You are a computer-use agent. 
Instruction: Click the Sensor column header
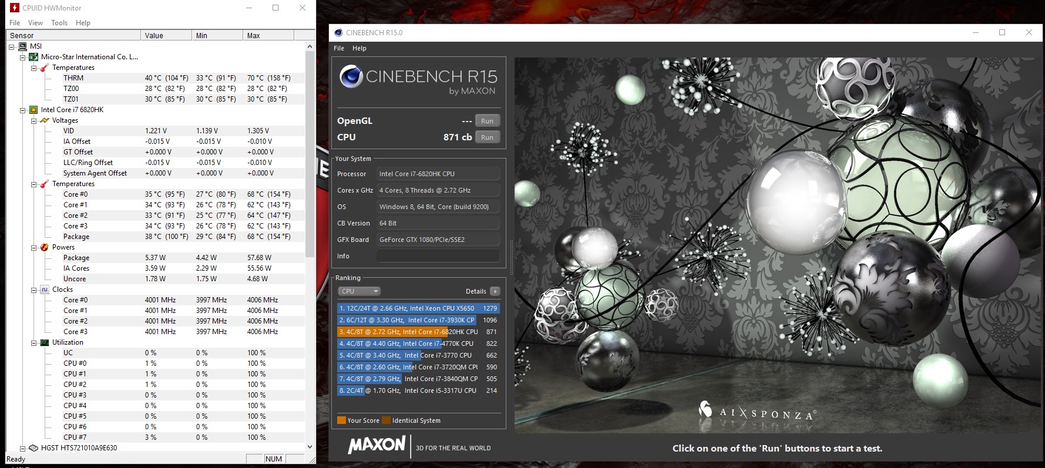pyautogui.click(x=73, y=35)
